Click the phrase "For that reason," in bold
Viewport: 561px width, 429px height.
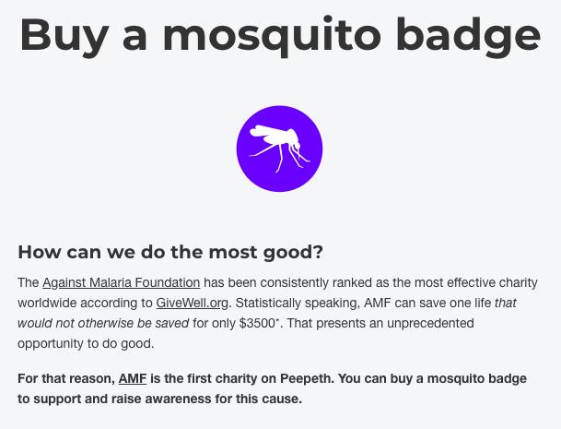tap(65, 378)
